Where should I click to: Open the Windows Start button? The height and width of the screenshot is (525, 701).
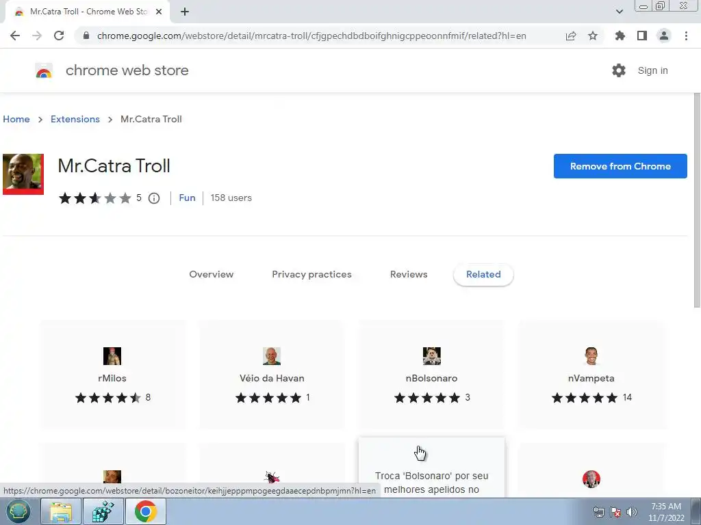[18, 511]
